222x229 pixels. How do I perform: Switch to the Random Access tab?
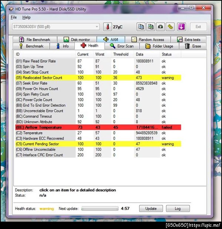pos(148,39)
